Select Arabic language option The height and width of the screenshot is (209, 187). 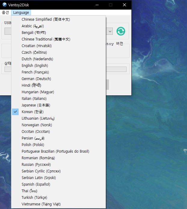pos(59,26)
